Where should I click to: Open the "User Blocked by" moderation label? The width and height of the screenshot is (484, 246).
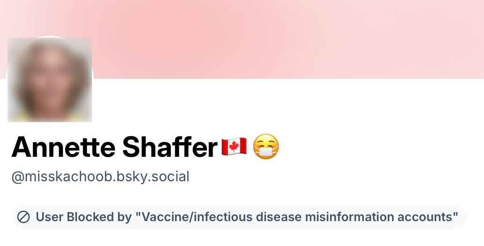(x=238, y=217)
